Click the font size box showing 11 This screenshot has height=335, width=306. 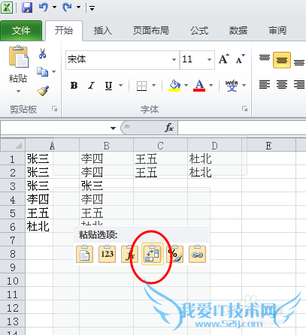coord(192,60)
